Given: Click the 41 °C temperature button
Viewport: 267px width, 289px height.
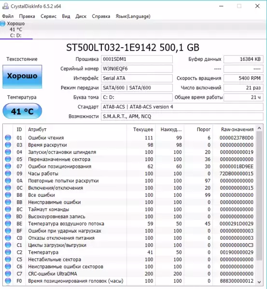Looking at the screenshot, I should [22, 111].
